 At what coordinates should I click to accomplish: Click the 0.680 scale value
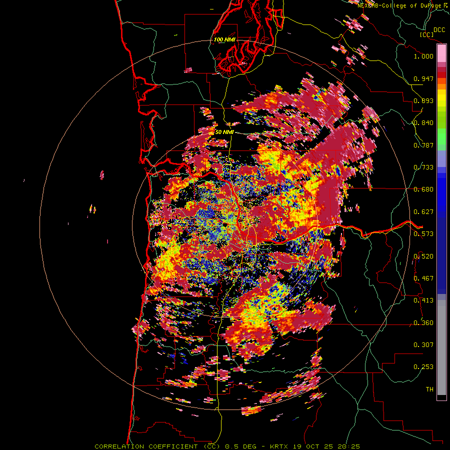point(423,189)
